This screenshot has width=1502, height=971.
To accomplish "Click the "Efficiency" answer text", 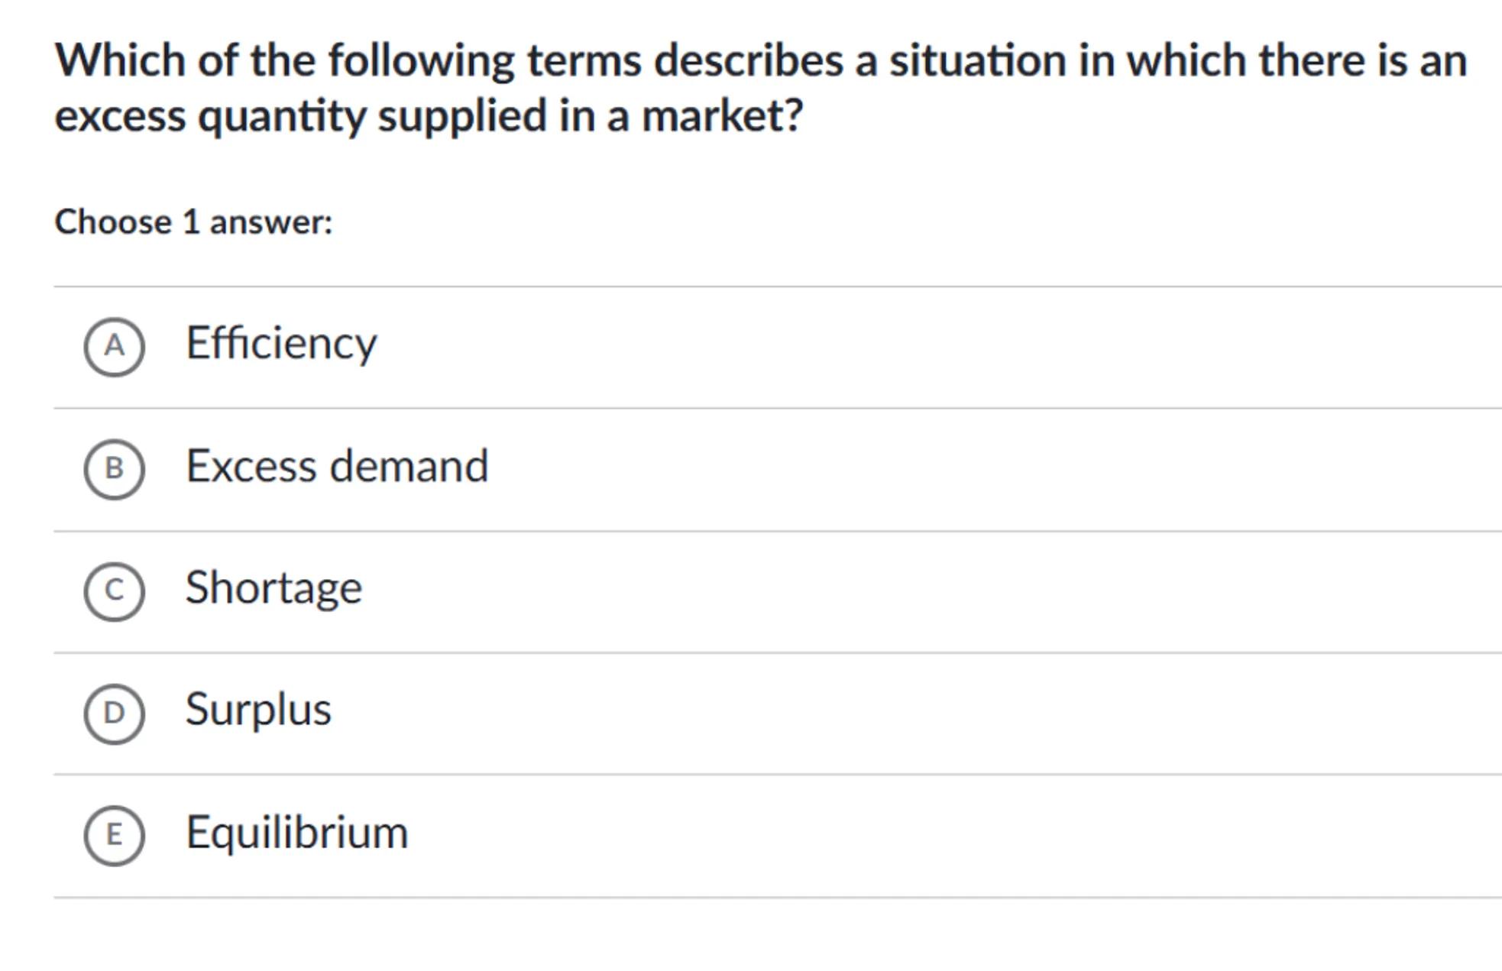I will point(281,344).
